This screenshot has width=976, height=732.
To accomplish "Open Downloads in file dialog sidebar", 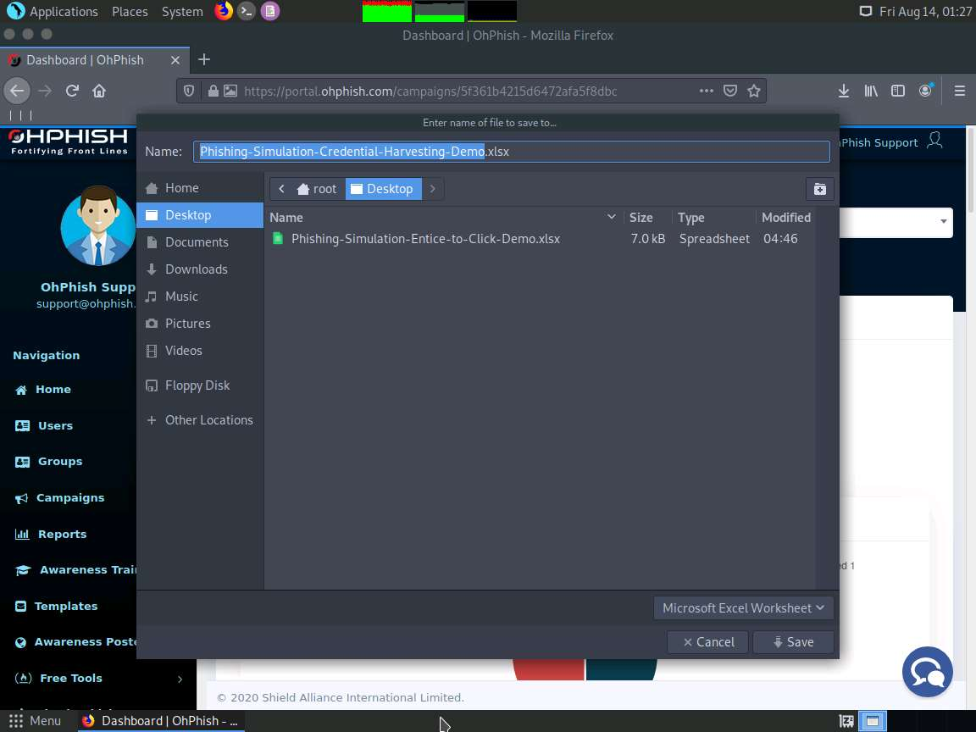I will click(200, 269).
